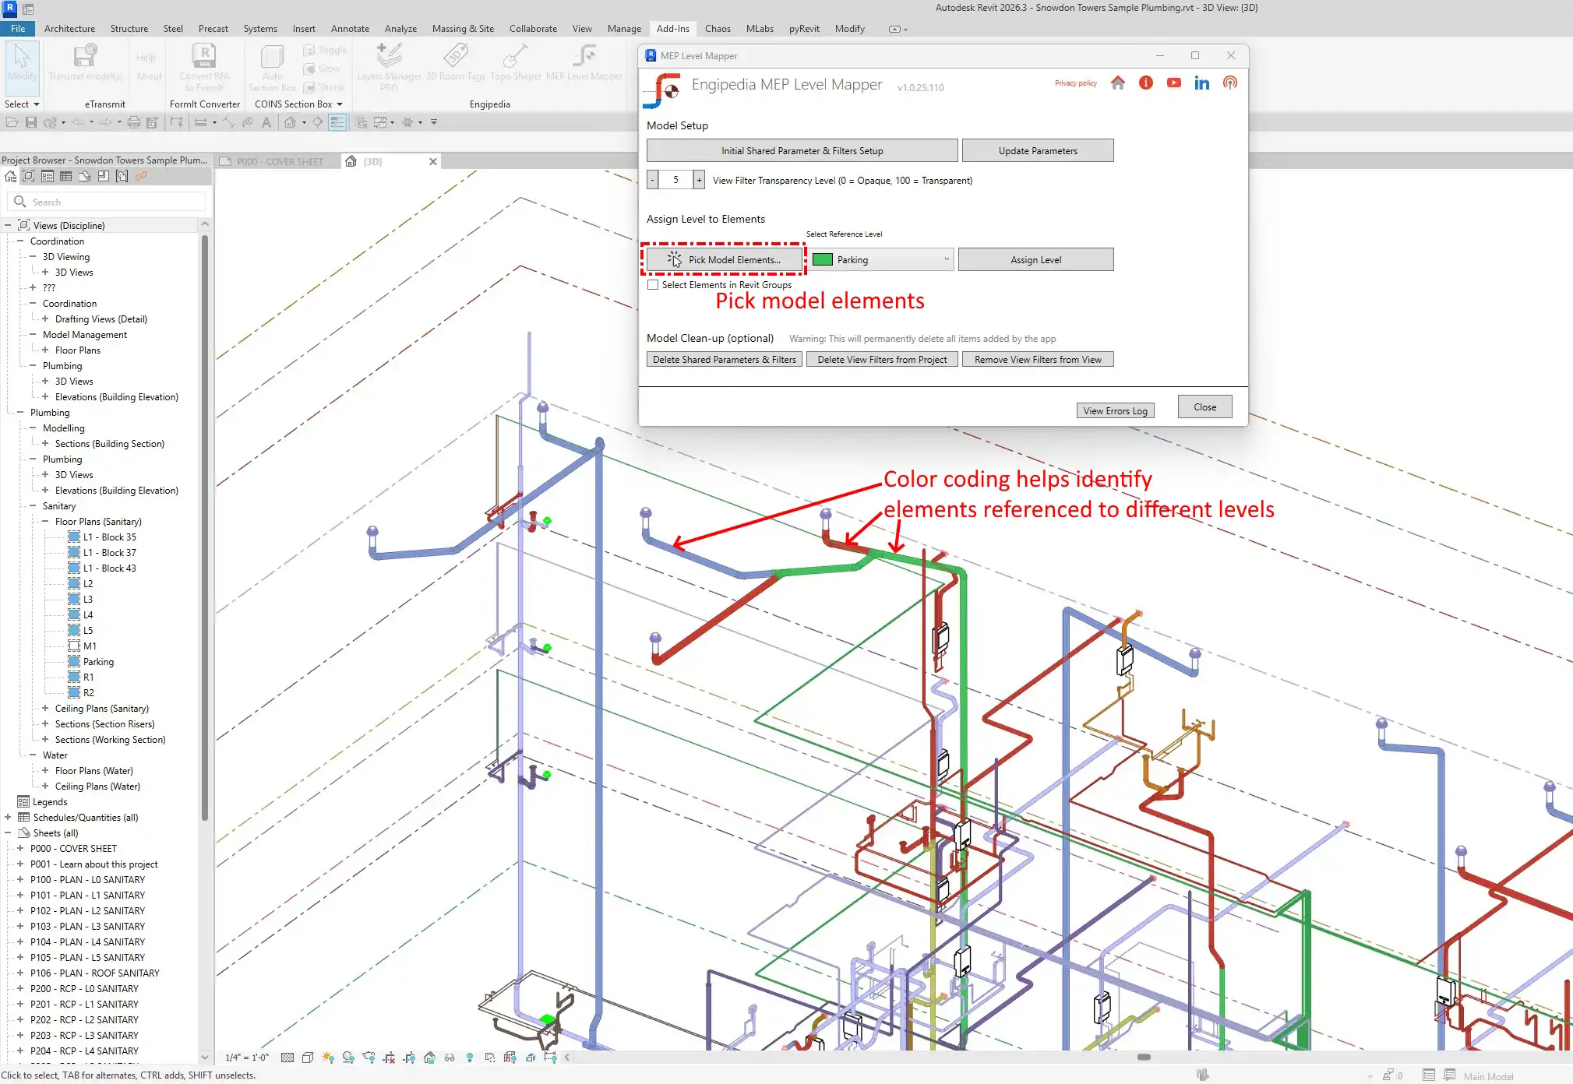Open the Collaborate ribbon tab
Screen dimensions: 1573x1084
(533, 29)
